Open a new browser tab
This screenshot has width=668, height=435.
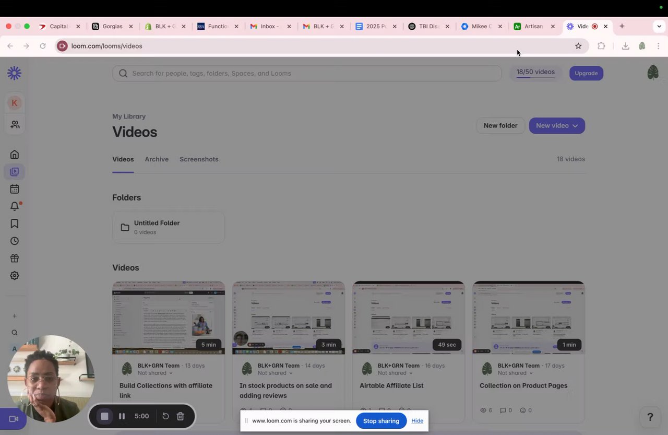[622, 26]
